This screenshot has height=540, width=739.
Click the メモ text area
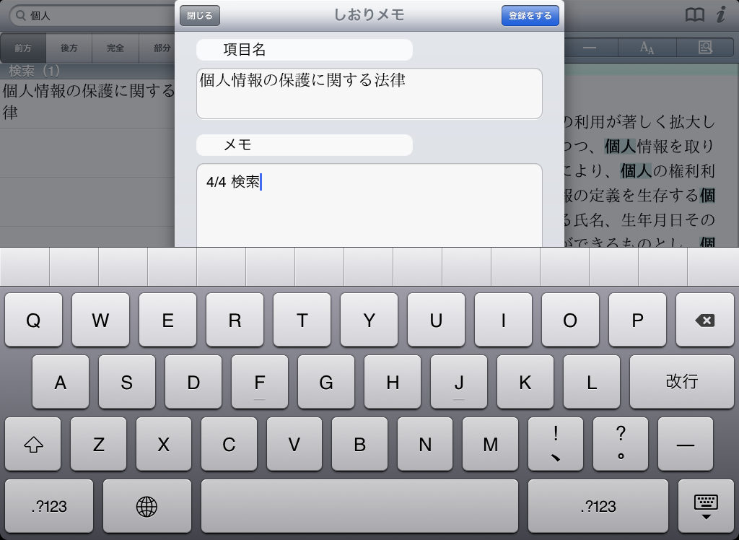pos(369,206)
